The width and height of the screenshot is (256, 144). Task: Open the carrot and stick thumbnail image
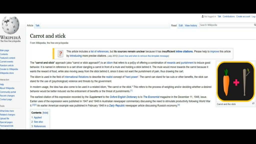point(235,81)
